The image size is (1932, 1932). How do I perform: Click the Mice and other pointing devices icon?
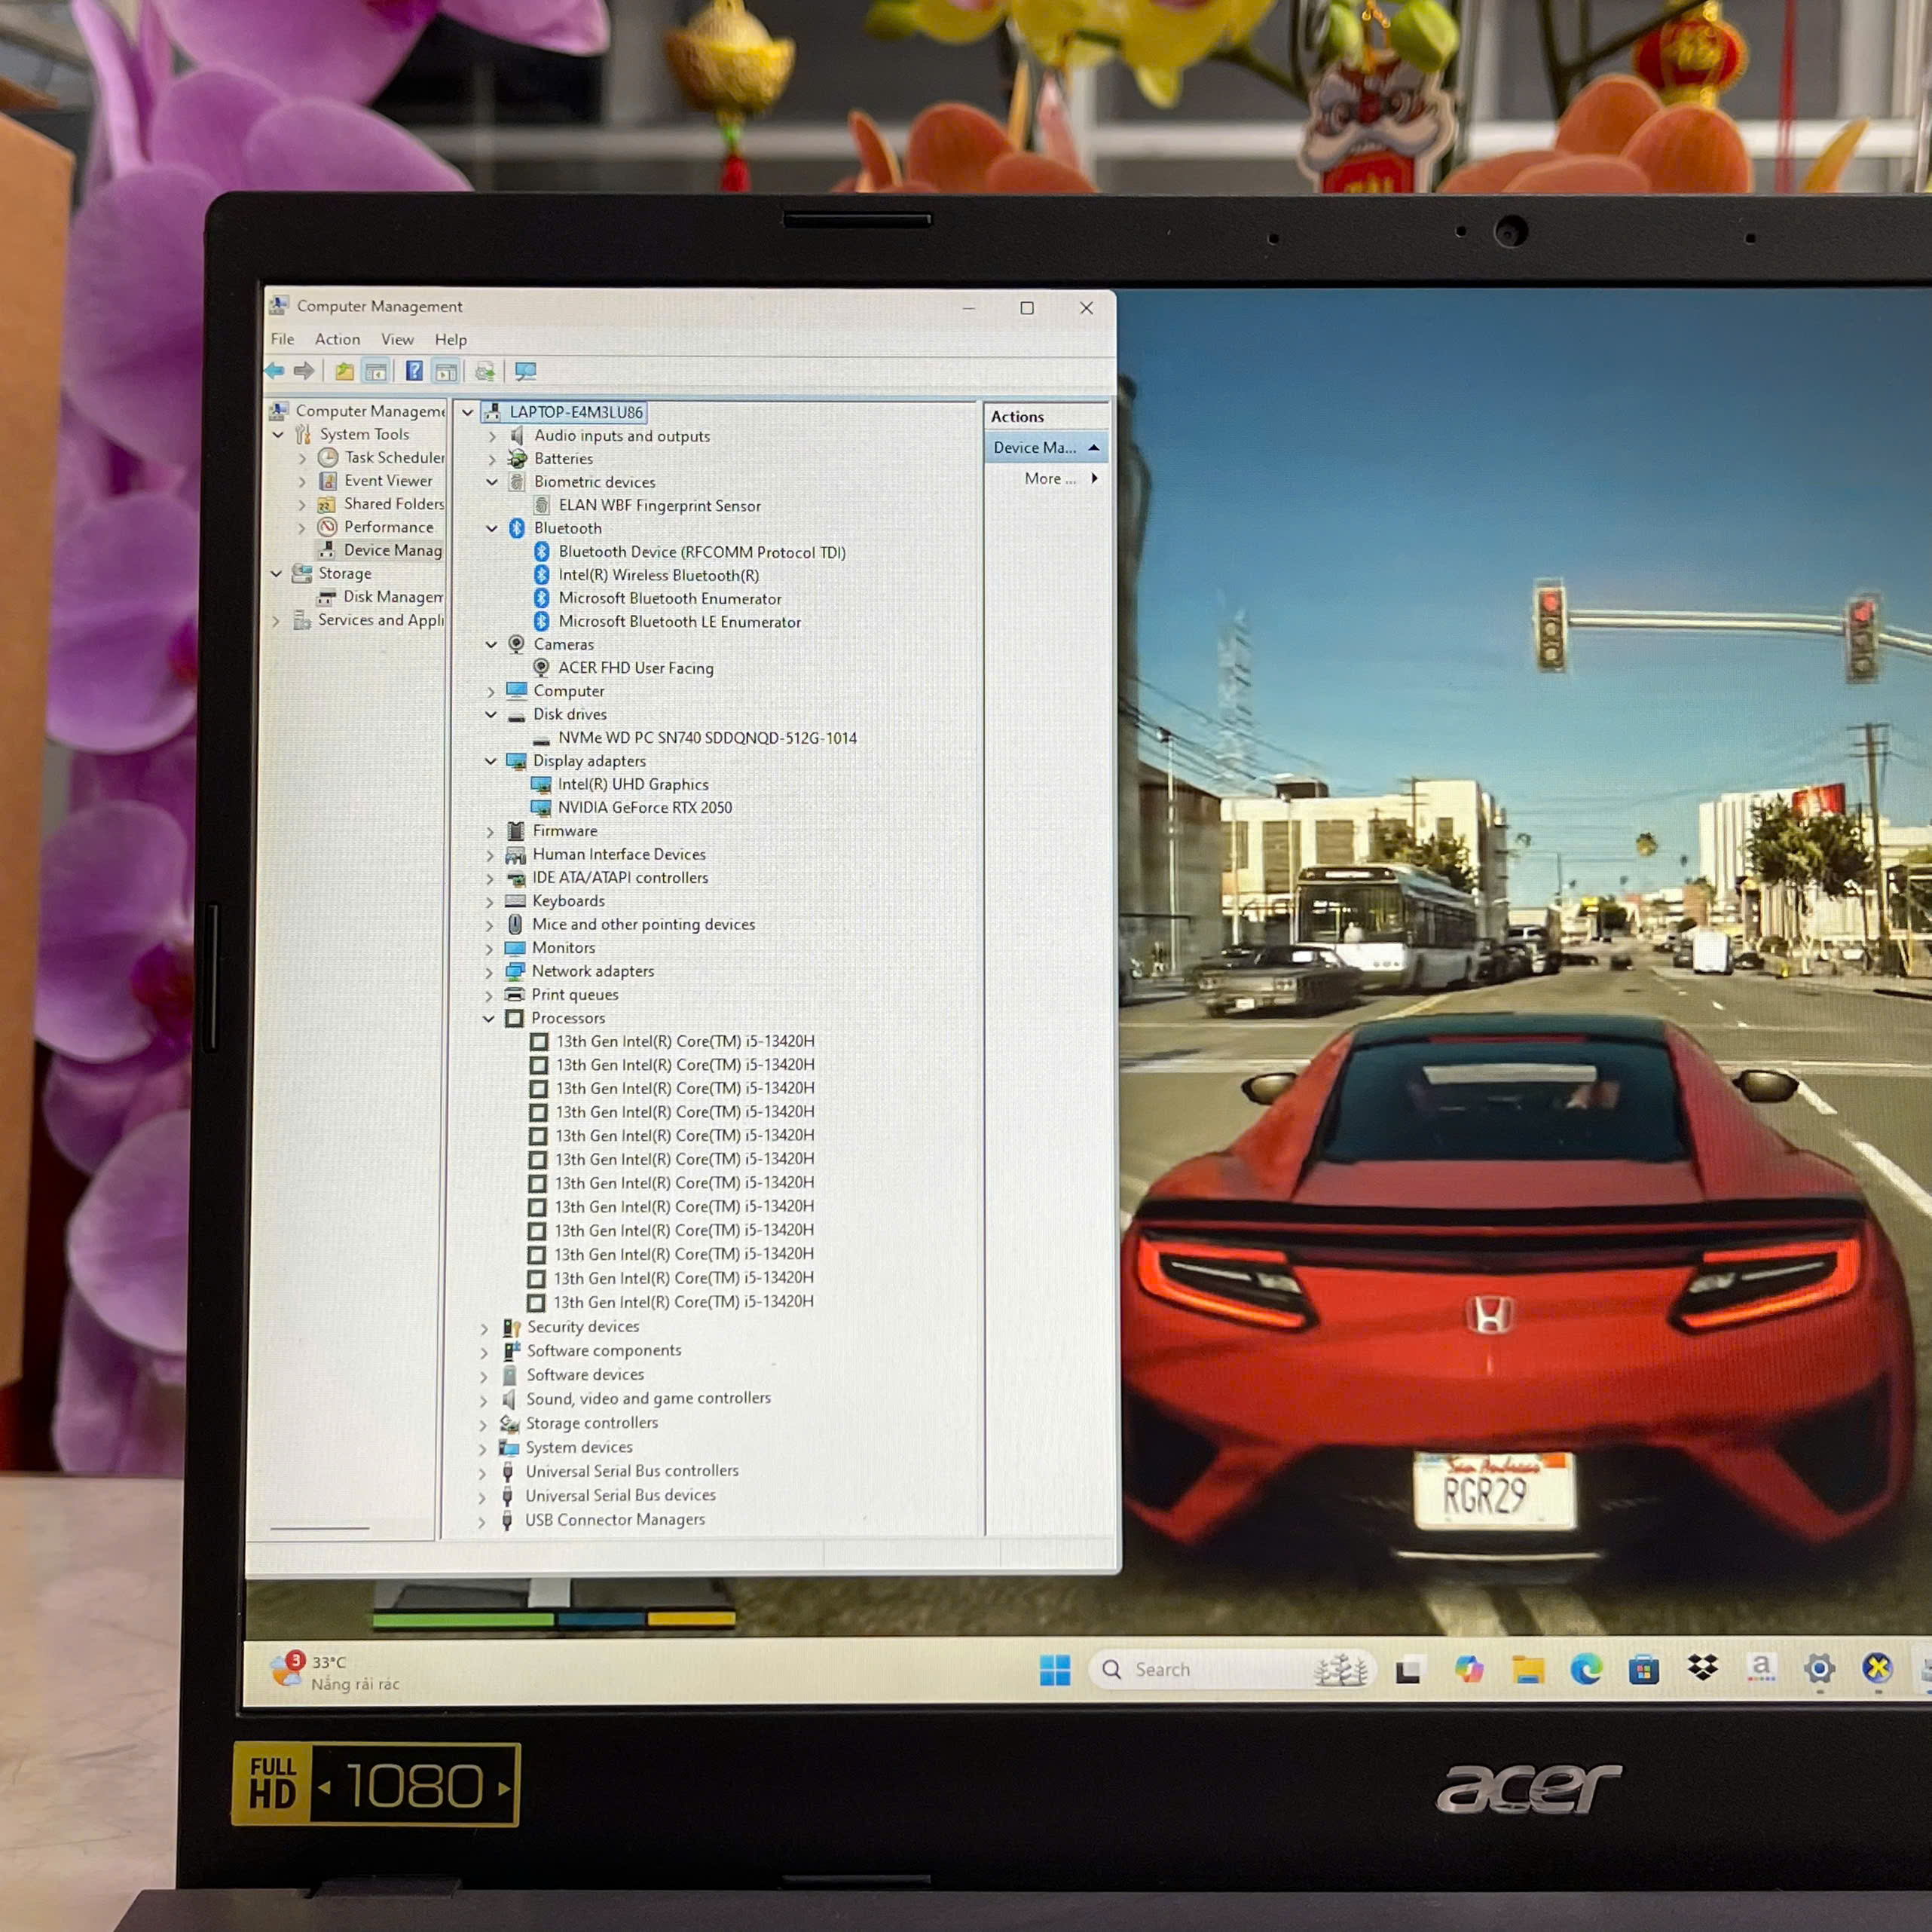click(515, 924)
